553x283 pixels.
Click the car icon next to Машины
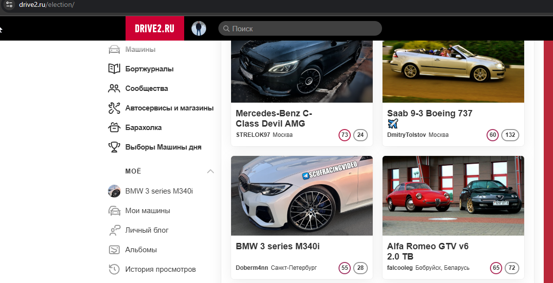click(114, 49)
